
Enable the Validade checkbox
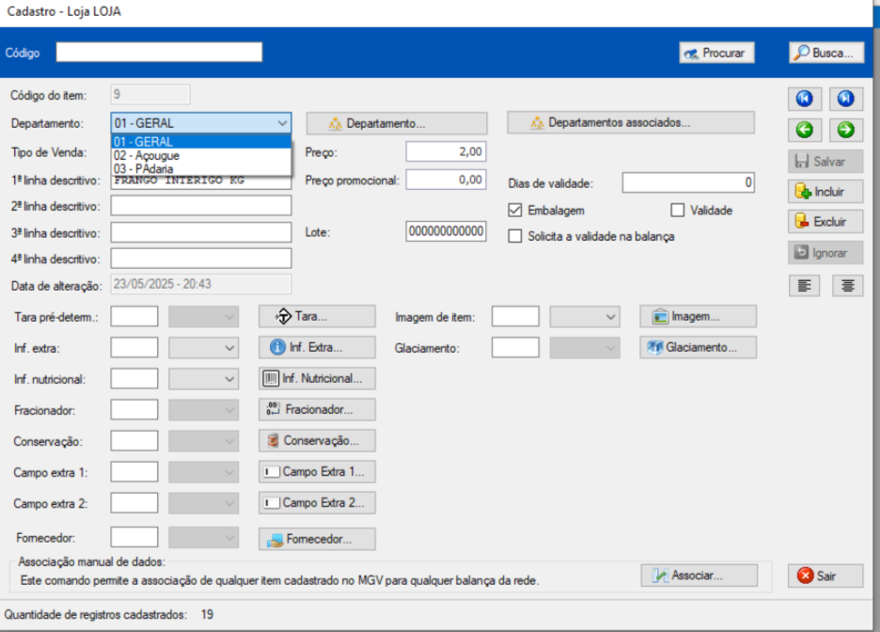click(678, 211)
